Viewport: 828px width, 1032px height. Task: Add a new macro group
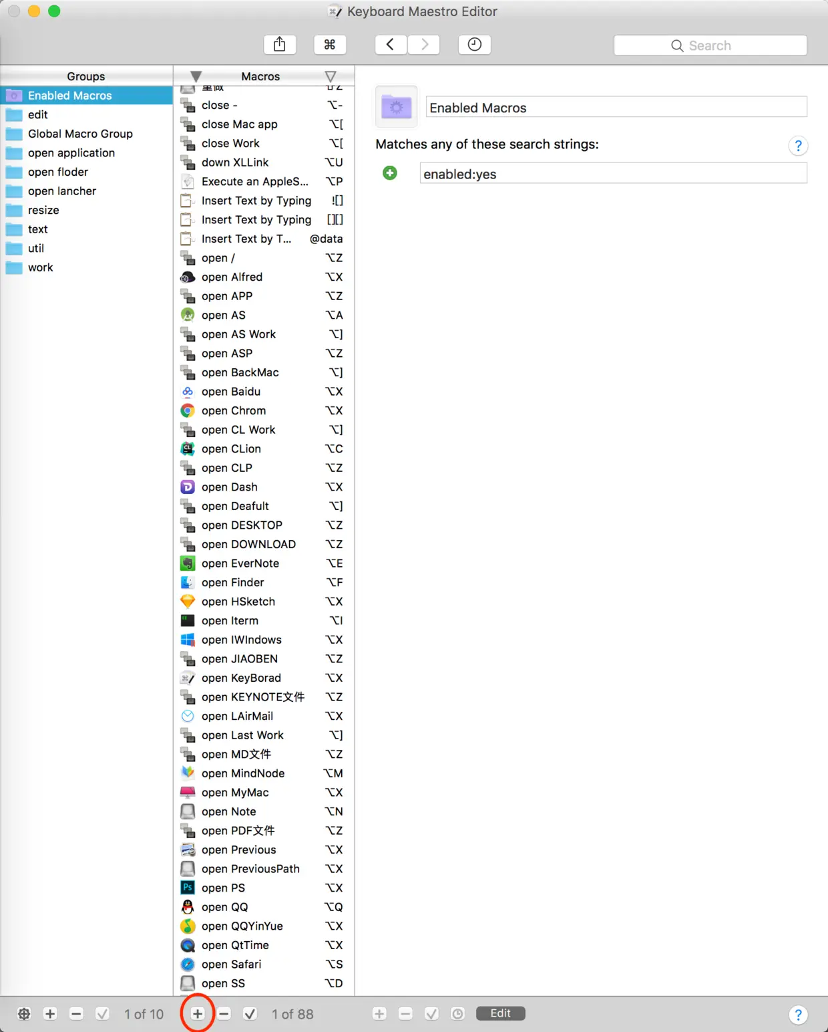[x=50, y=1014]
